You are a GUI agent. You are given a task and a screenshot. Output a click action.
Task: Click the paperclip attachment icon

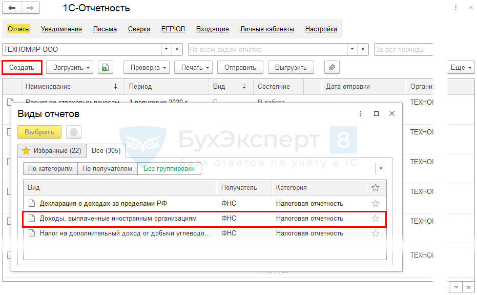tap(332, 67)
